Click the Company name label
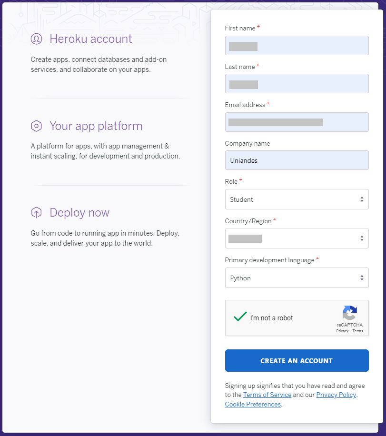The width and height of the screenshot is (386, 436). (x=247, y=143)
